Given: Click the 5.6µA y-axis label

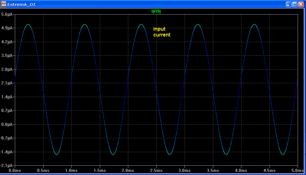Looking at the screenshot, I should (x=7, y=14).
